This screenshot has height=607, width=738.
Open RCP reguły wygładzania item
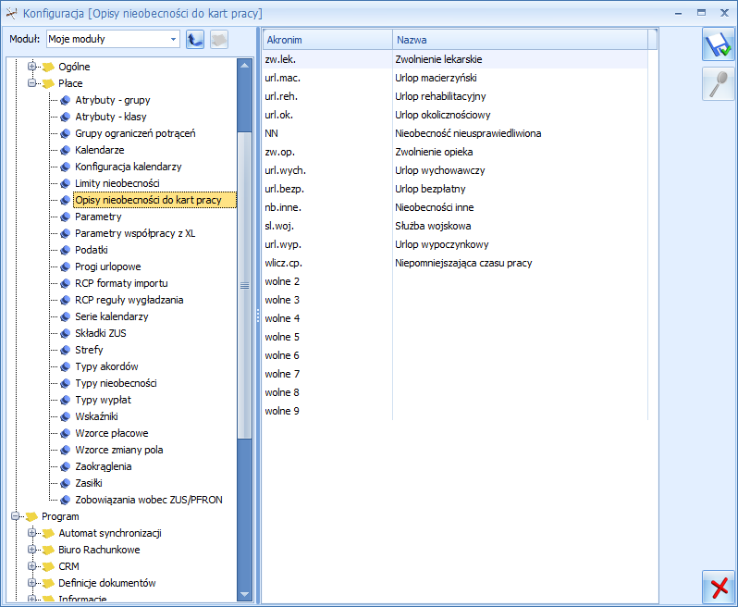tap(129, 300)
